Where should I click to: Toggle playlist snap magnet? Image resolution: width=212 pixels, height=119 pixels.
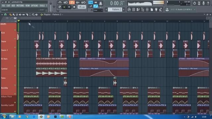(x=5, y=15)
